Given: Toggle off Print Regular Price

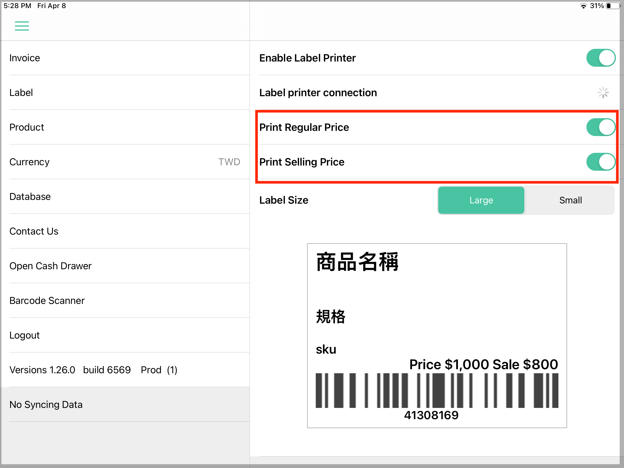Looking at the screenshot, I should click(x=601, y=127).
